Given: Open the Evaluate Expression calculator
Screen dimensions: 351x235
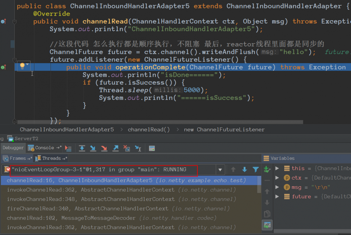Looking at the screenshot, I should point(152,148).
